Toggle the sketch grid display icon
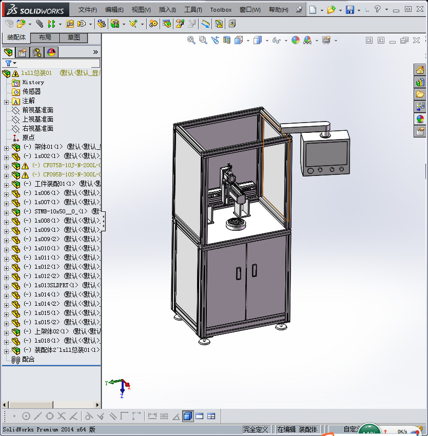The height and width of the screenshot is (436, 428). pos(164,416)
